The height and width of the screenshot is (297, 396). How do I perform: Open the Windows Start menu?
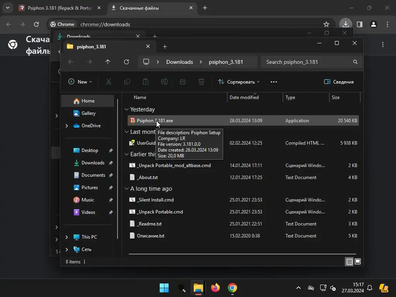(164, 288)
